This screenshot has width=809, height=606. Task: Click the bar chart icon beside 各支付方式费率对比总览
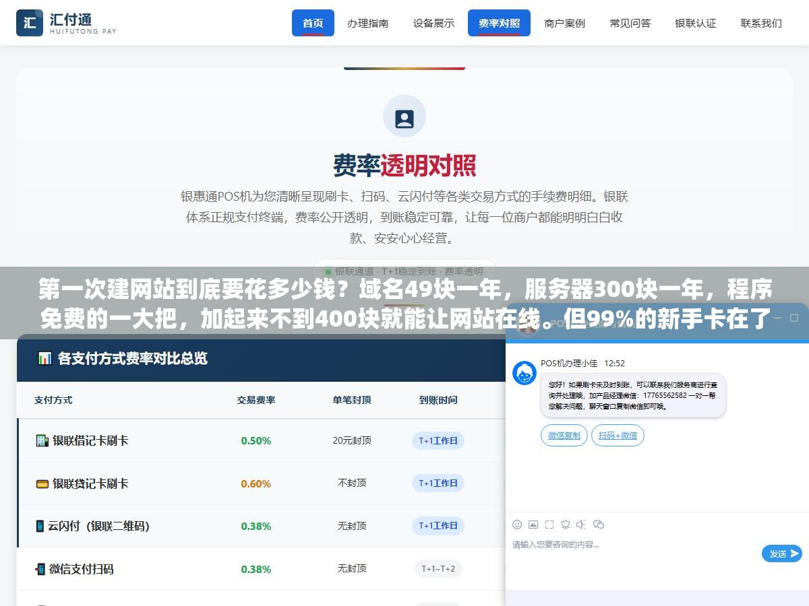pyautogui.click(x=44, y=358)
